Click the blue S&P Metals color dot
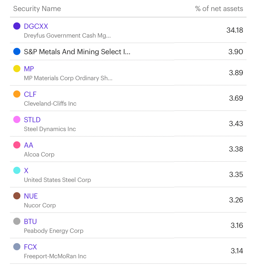 tap(17, 51)
